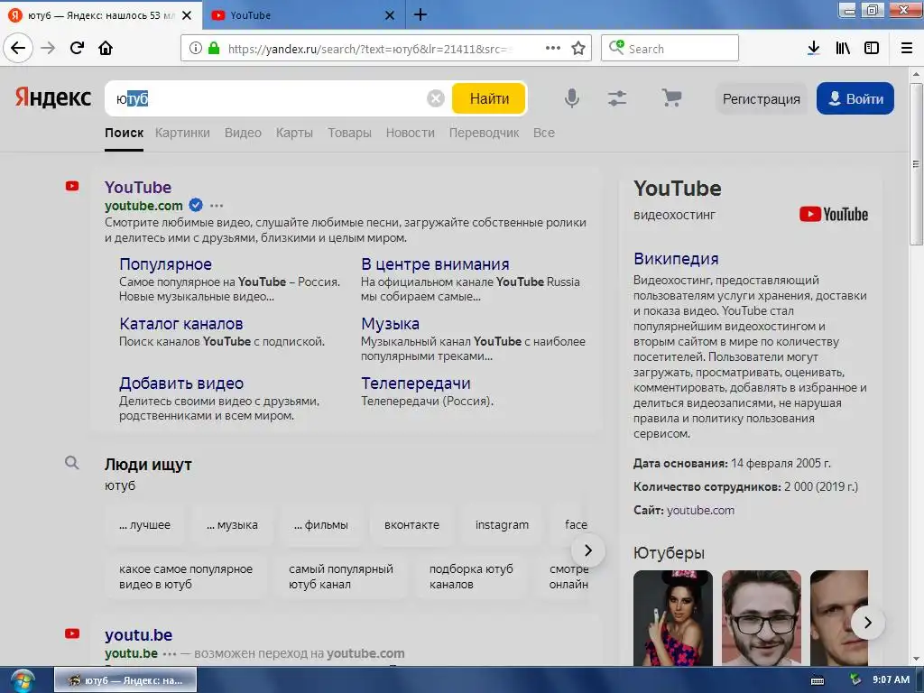Click the red YouTube favicon of first result

tap(72, 186)
